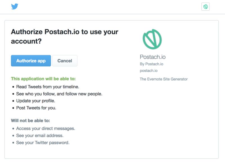Select "Read Tweets from your timeline" item
Screen dimensions: 225x163
(x=47, y=87)
